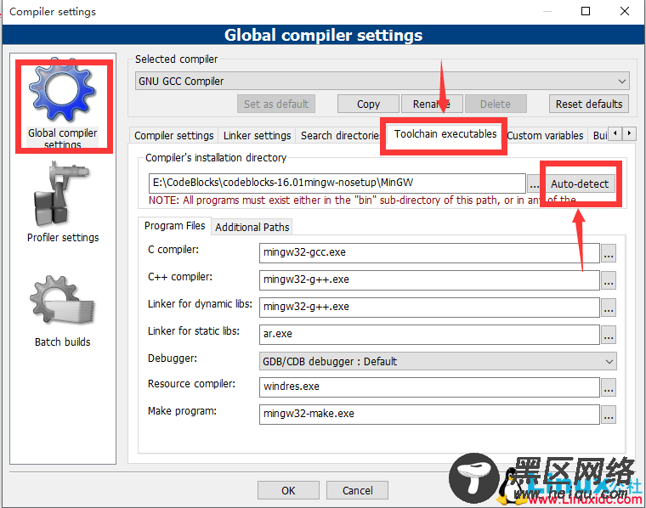Click the Rename compiler button
This screenshot has width=646, height=508.
(432, 104)
